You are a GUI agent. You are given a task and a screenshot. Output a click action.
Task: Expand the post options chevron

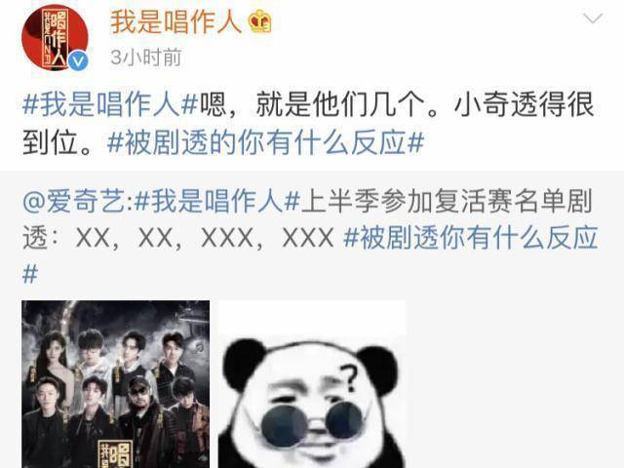[x=593, y=19]
